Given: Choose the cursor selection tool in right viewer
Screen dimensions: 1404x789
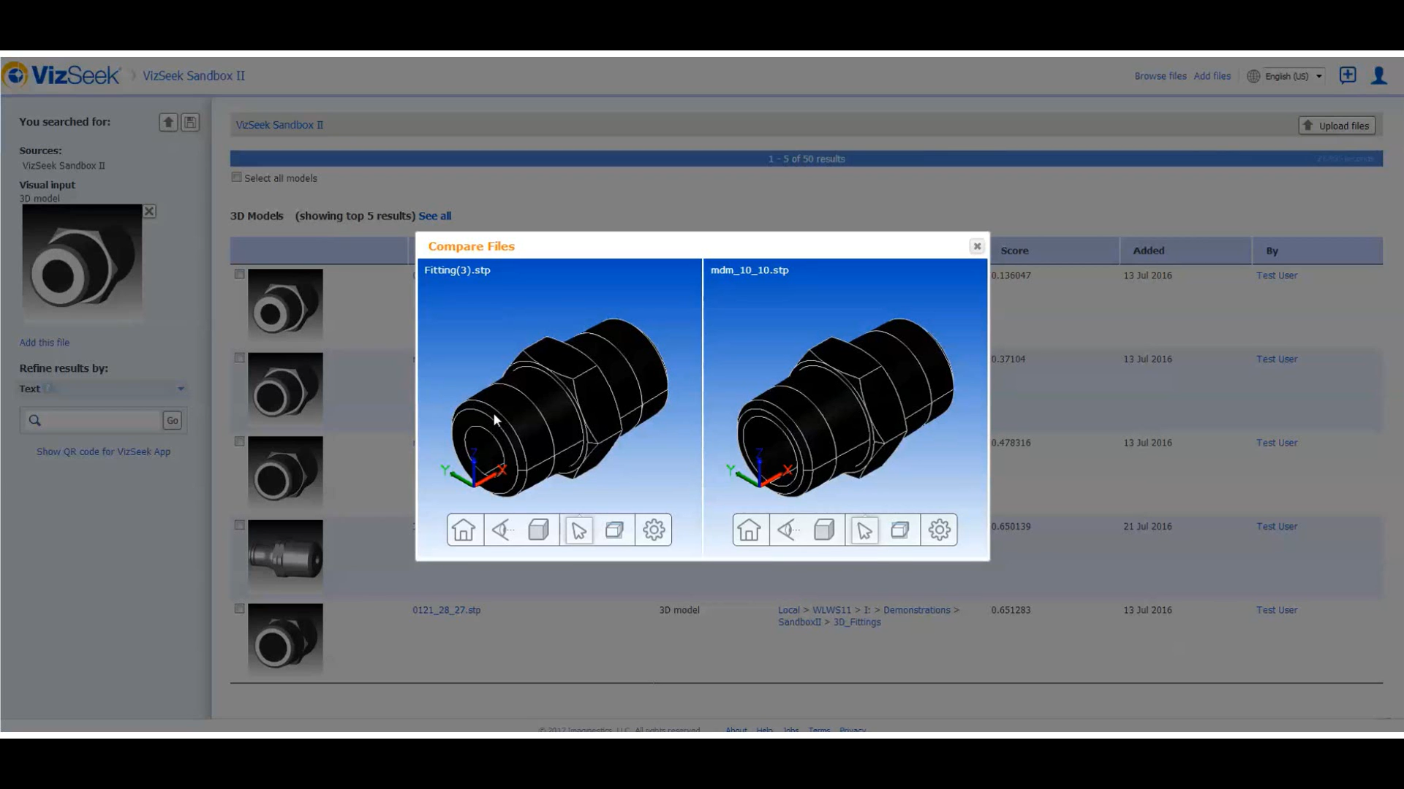Looking at the screenshot, I should pyautogui.click(x=864, y=530).
